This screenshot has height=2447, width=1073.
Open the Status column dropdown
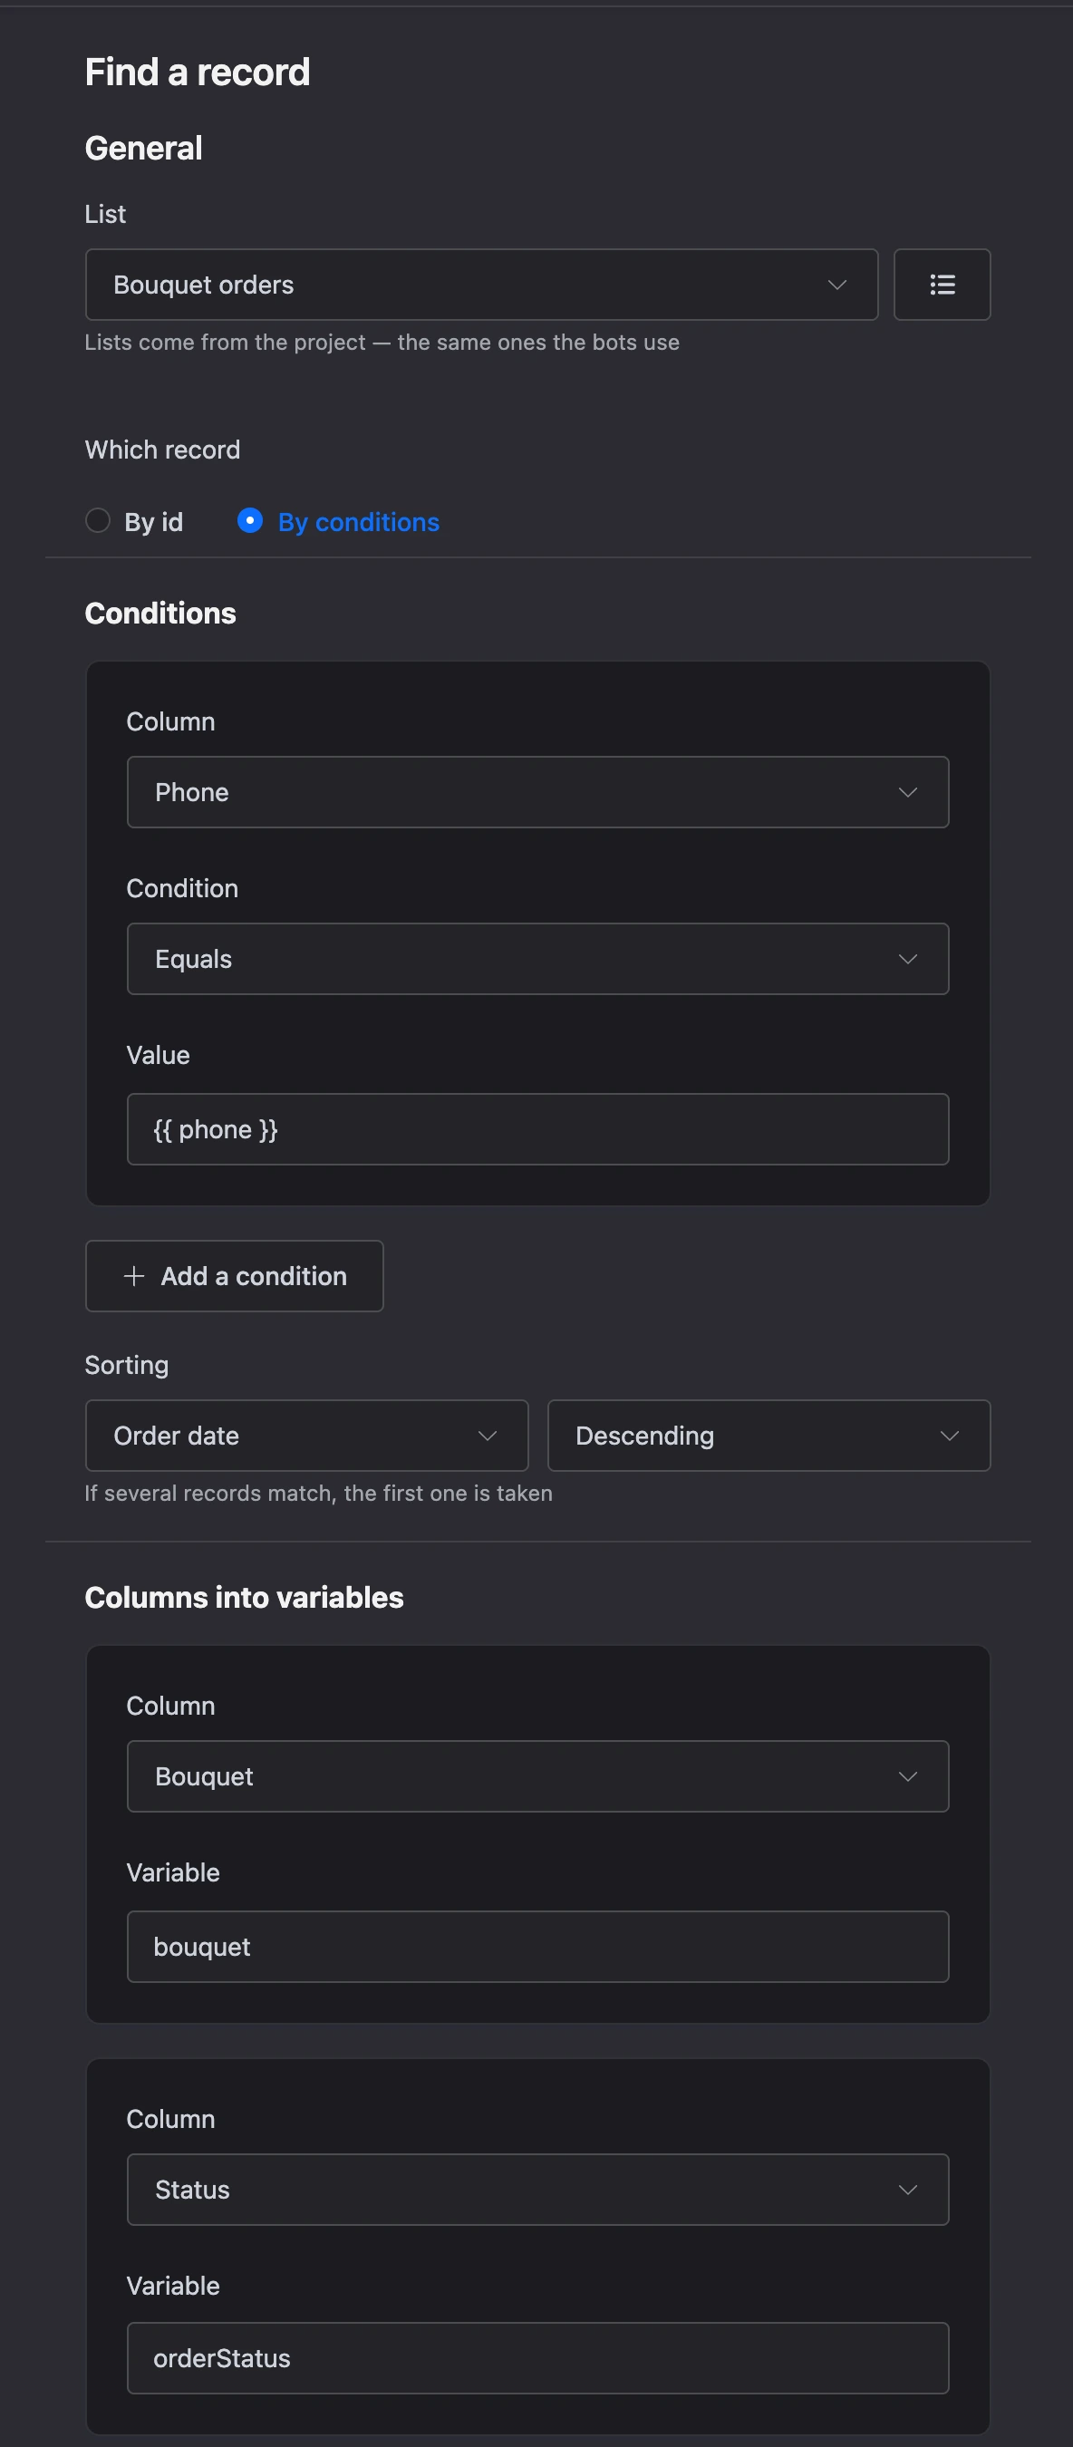[537, 2190]
